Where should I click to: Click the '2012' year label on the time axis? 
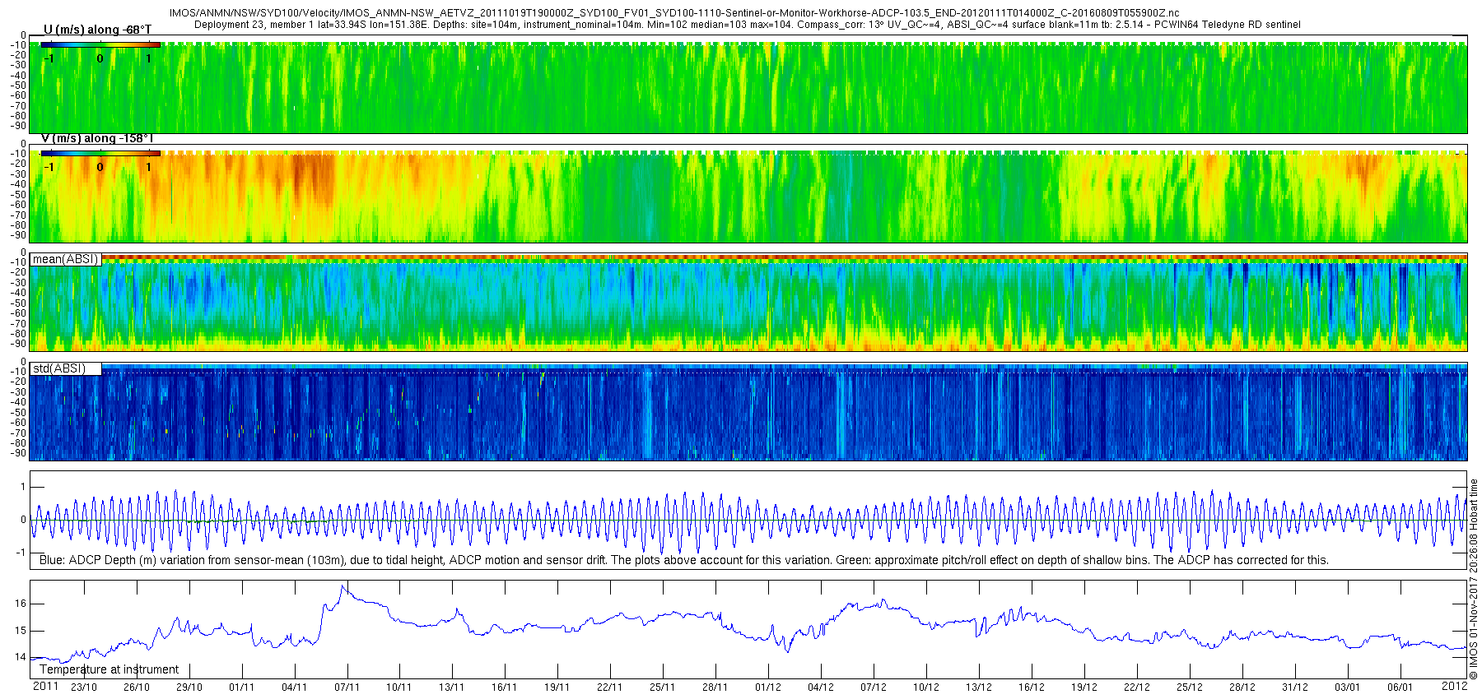1455,686
